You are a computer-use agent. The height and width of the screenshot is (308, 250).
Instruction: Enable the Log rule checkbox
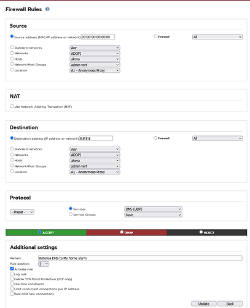click(x=12, y=274)
